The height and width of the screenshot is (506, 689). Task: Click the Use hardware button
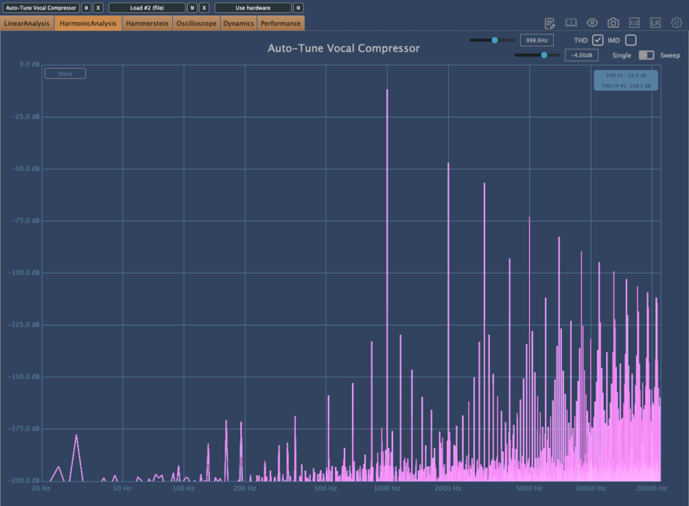click(253, 8)
